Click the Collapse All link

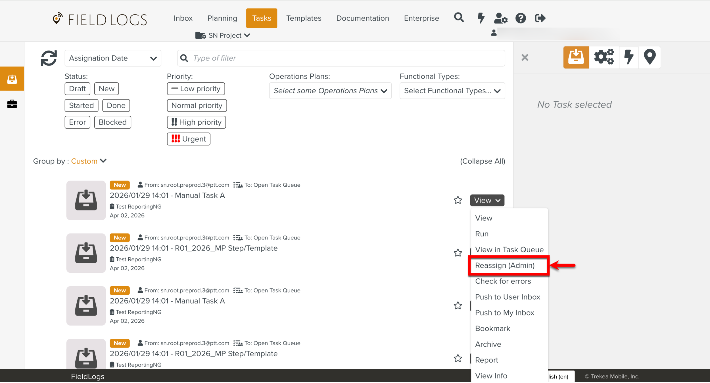(x=482, y=161)
